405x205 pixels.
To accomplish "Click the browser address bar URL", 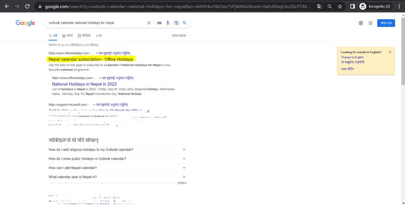I will coord(178,7).
